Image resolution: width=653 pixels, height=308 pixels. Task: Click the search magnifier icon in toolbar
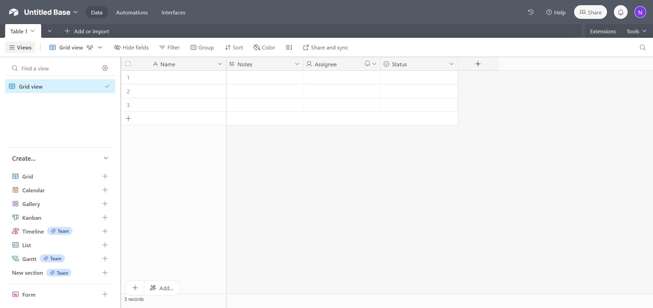coord(642,47)
